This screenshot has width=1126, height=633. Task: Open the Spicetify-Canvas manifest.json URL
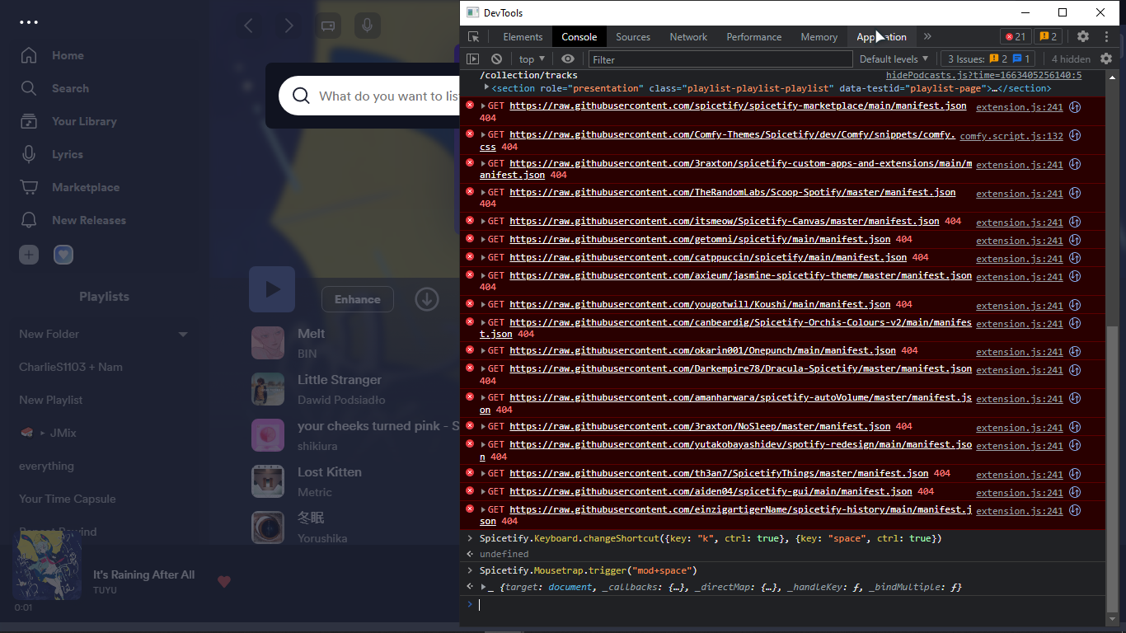click(x=725, y=221)
